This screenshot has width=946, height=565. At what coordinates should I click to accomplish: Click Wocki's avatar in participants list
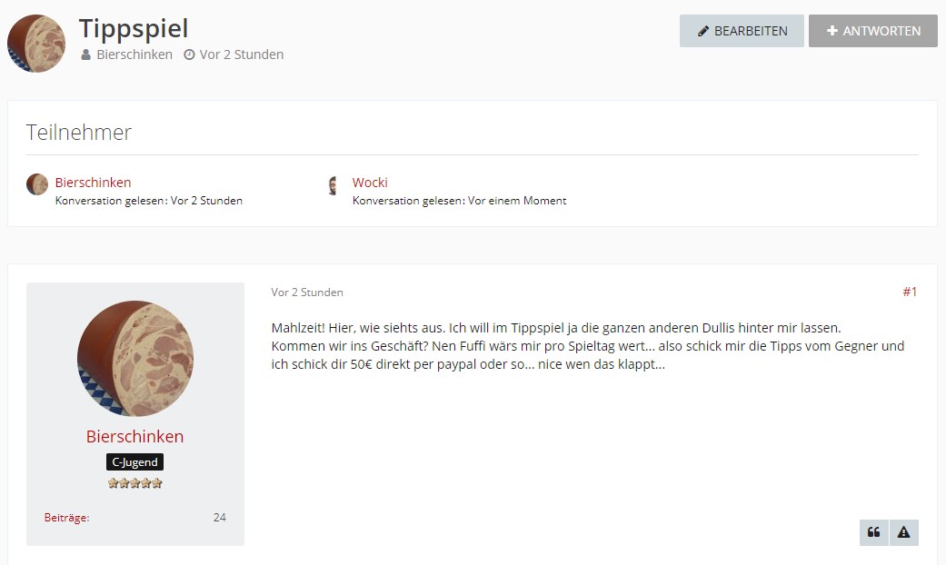[x=334, y=185]
